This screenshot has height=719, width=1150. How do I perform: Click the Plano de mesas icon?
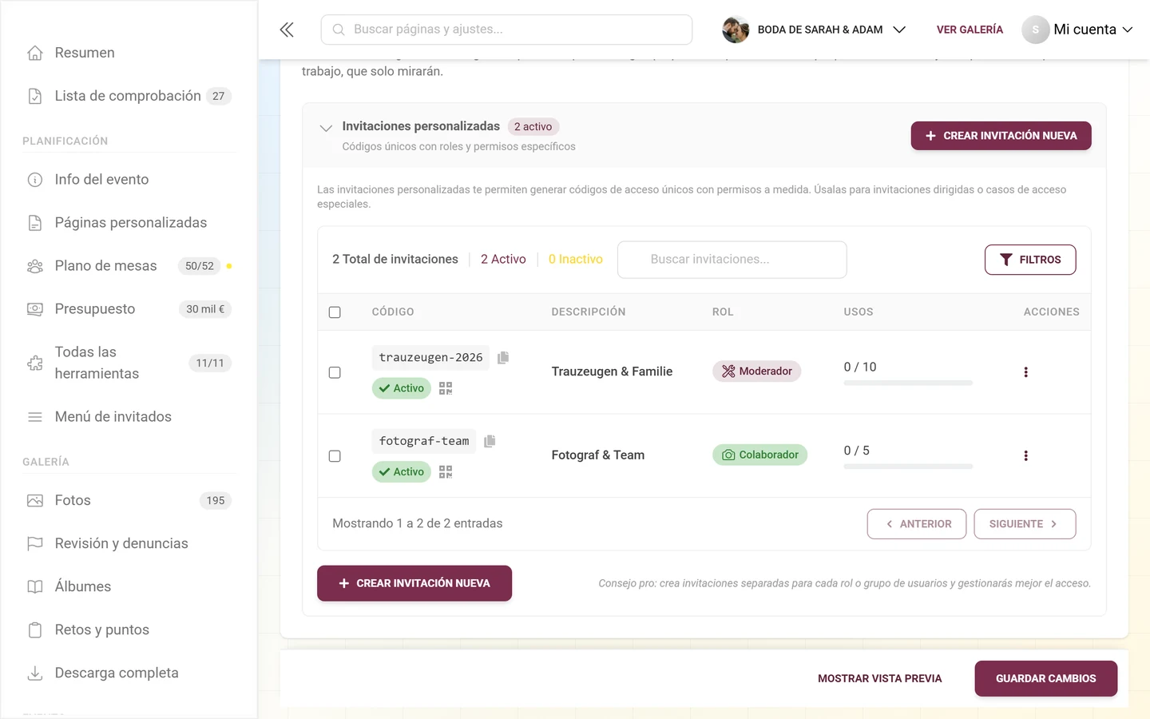35,266
